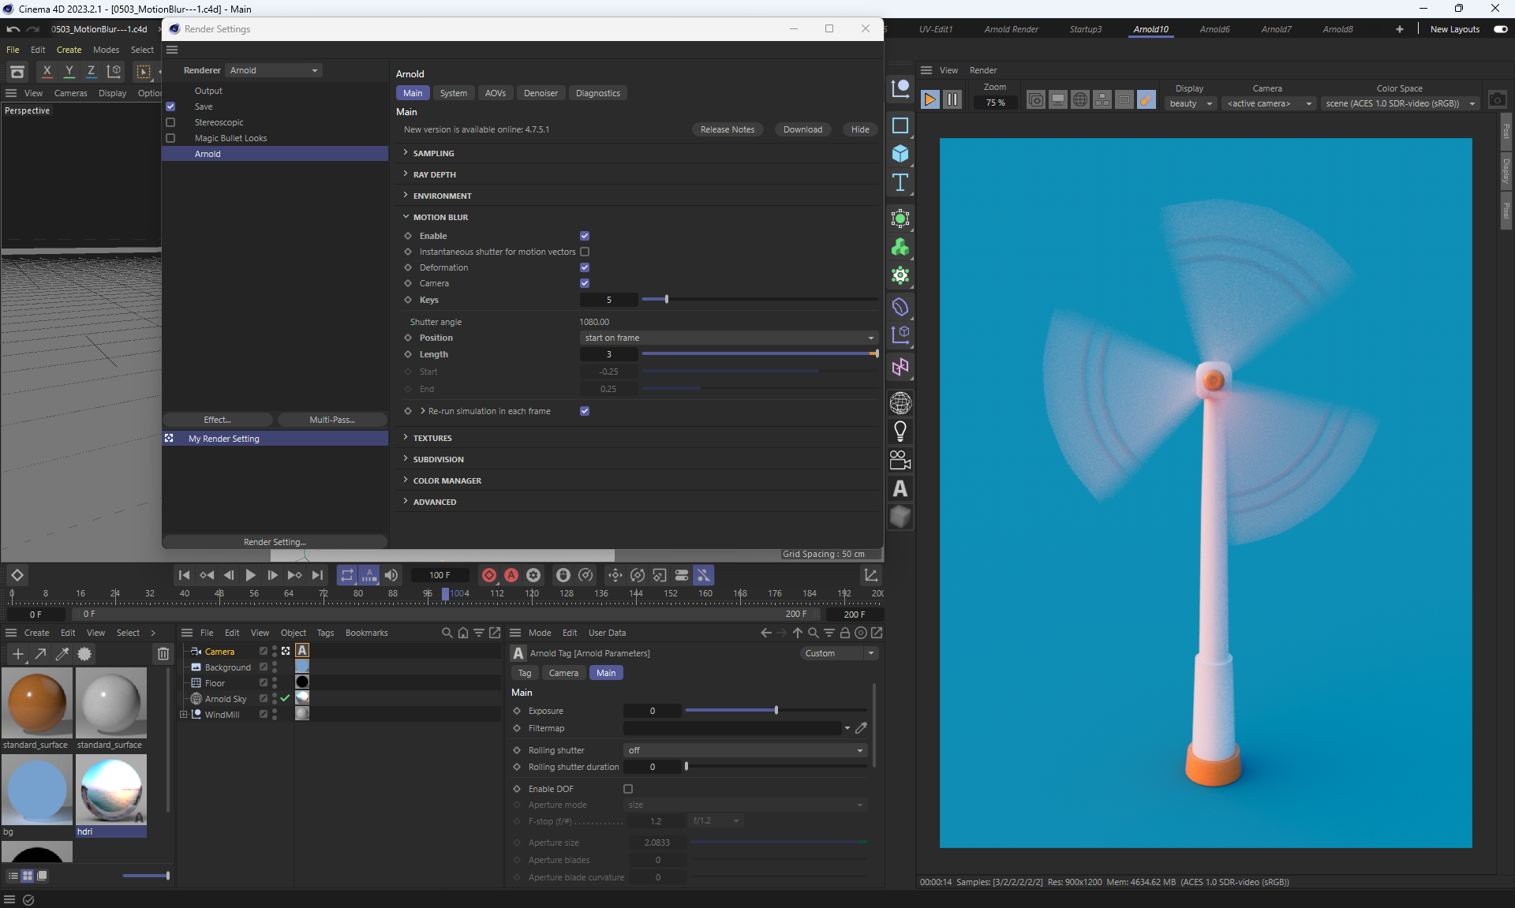Switch to the Denoiser tab
This screenshot has width=1515, height=908.
pyautogui.click(x=541, y=93)
